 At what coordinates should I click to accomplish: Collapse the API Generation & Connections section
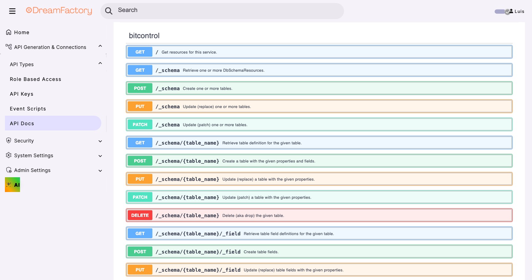(x=100, y=46)
